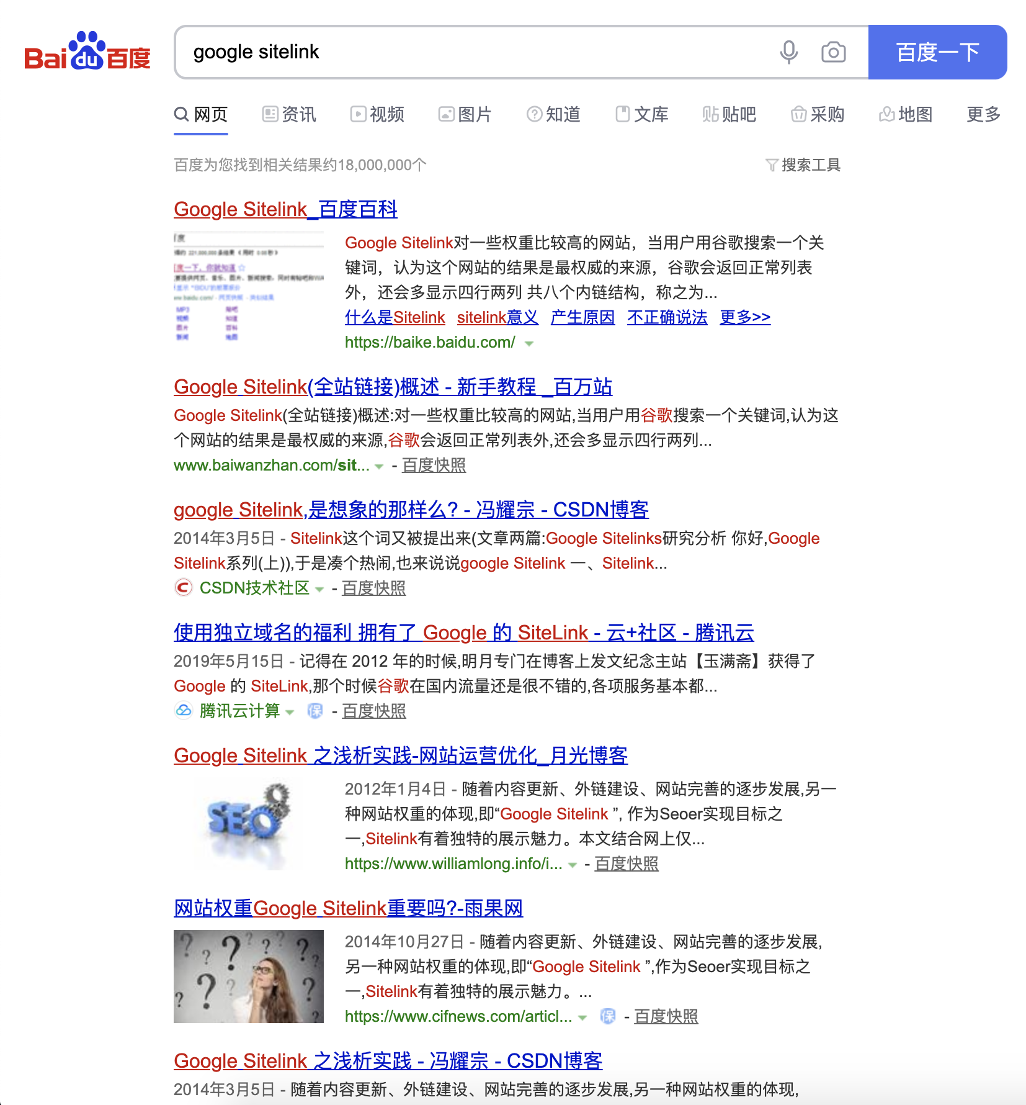Activate voice search microphone icon
The height and width of the screenshot is (1105, 1026).
point(788,52)
